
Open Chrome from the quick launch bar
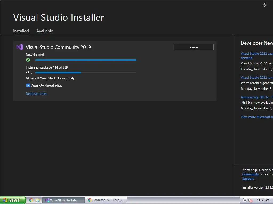(x=31, y=200)
